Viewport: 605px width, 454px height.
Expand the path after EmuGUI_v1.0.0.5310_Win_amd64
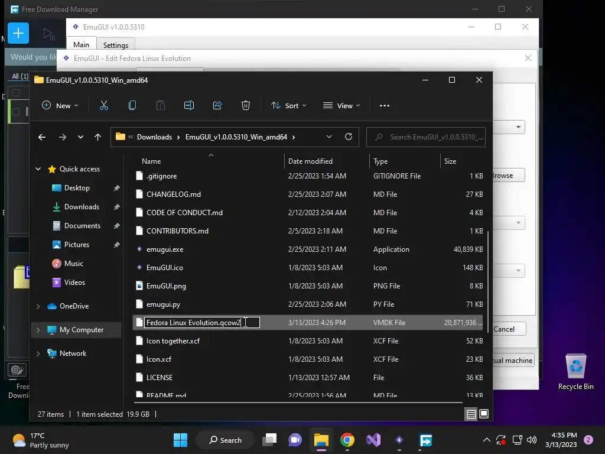[294, 137]
